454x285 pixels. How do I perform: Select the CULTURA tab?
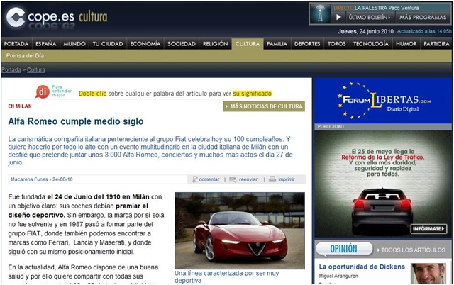(248, 44)
